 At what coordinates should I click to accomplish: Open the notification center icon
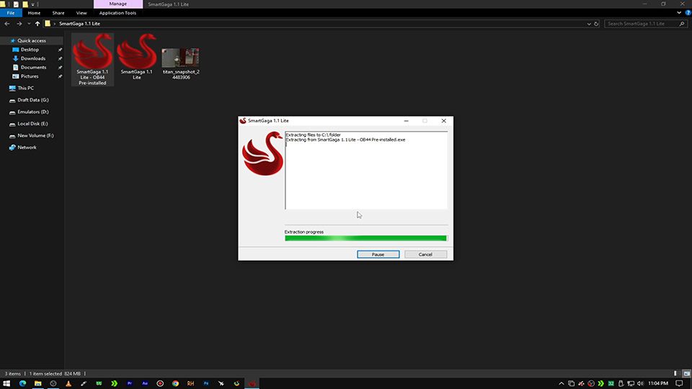(680, 383)
